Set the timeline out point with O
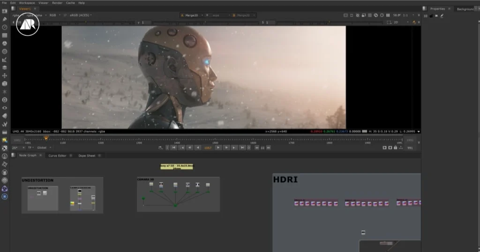This screenshot has height=252, width=480. pyautogui.click(x=249, y=148)
